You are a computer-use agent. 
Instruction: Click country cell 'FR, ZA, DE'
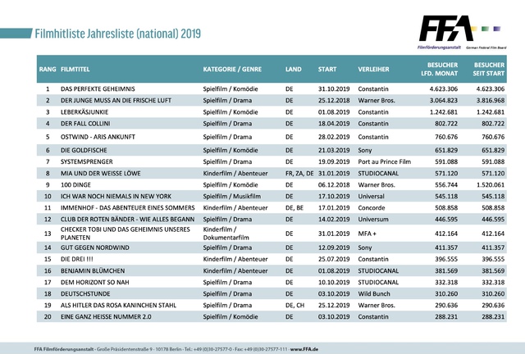[299, 174]
